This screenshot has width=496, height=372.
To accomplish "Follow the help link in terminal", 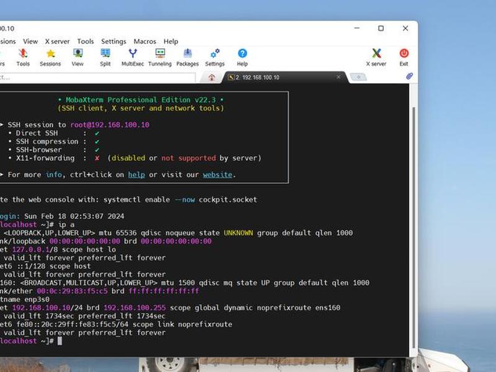I will [136, 175].
